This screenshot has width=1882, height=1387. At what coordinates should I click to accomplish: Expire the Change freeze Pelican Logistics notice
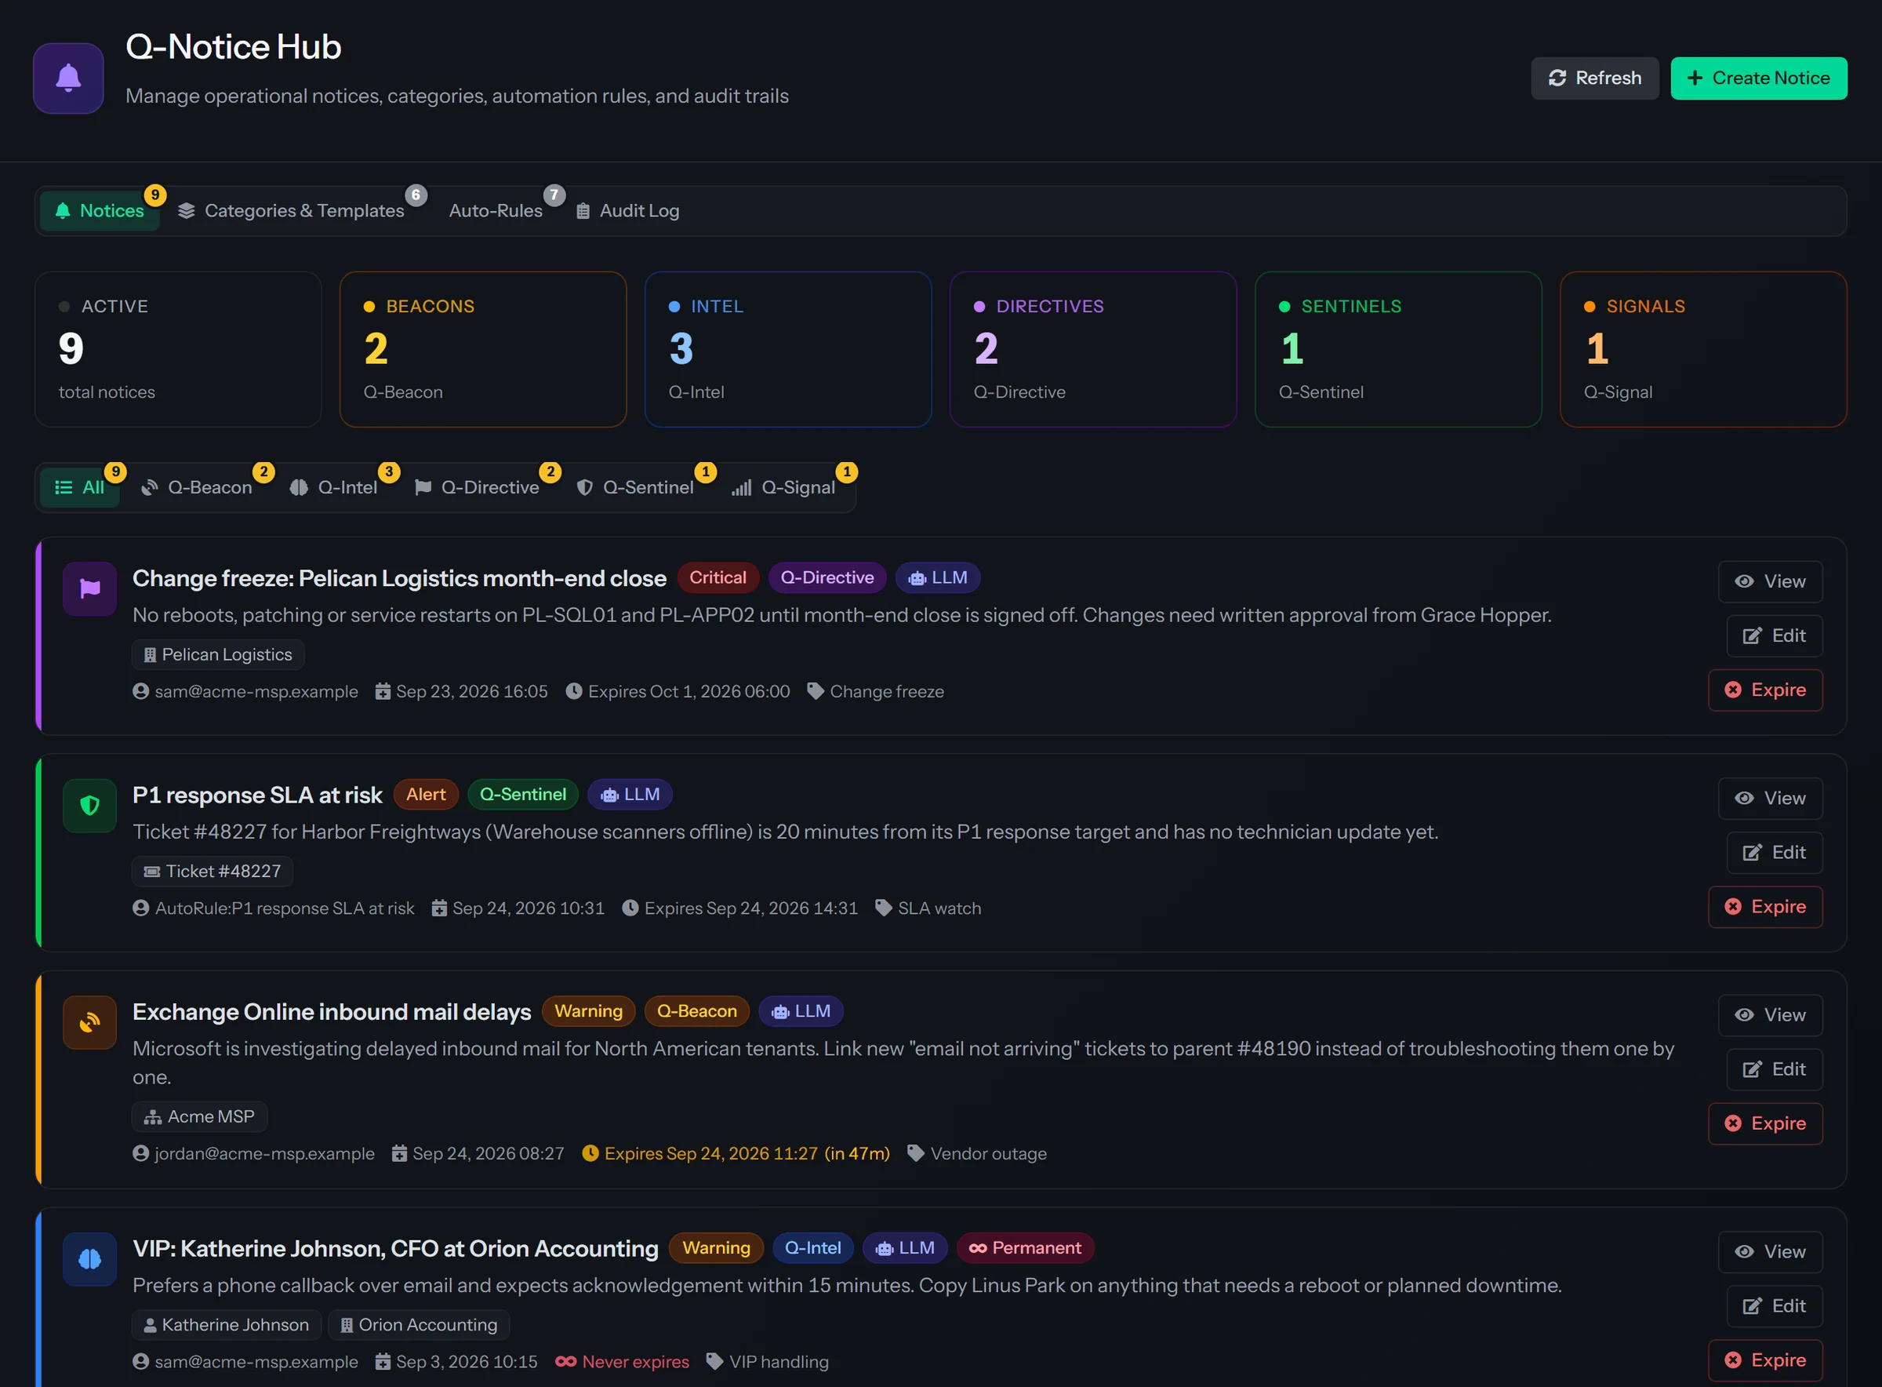click(x=1764, y=690)
